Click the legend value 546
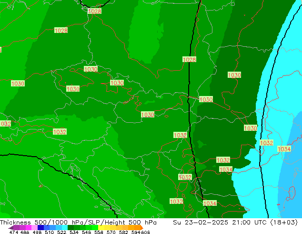 [x=87, y=232]
